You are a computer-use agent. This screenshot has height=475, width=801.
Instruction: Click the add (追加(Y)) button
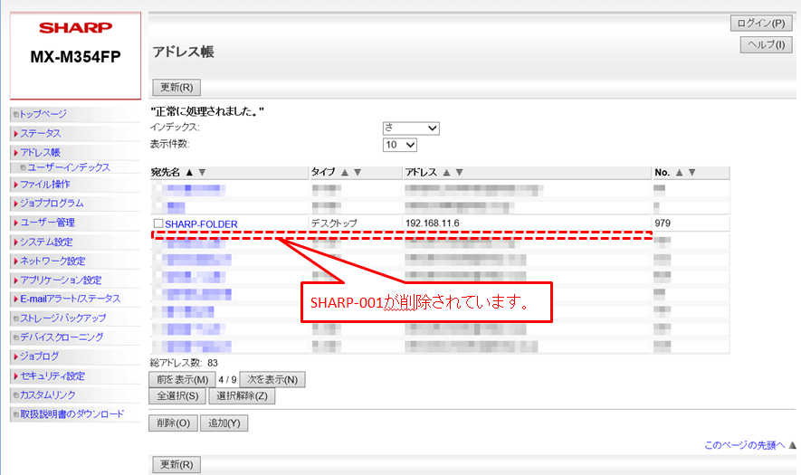[x=224, y=423]
